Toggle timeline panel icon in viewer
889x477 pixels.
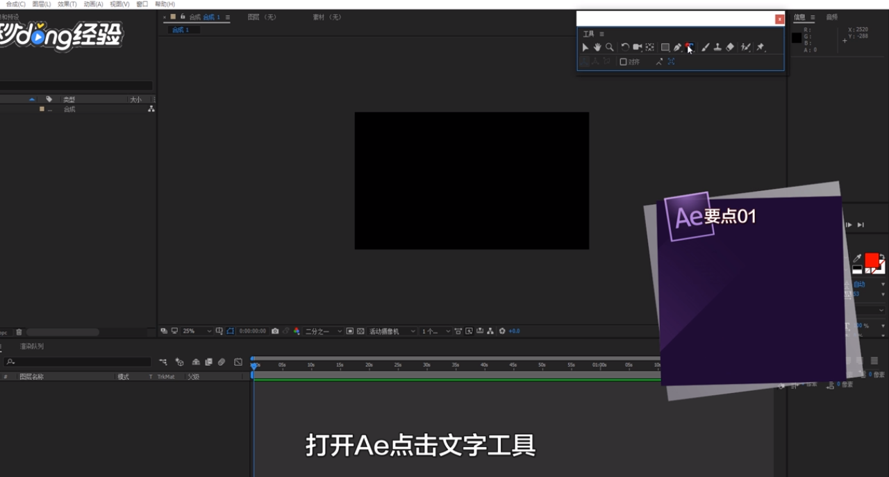point(480,331)
